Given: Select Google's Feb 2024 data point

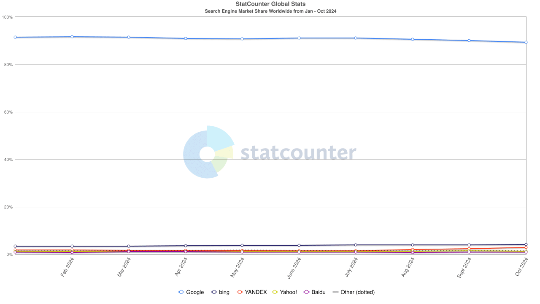Looking at the screenshot, I should tap(72, 37).
